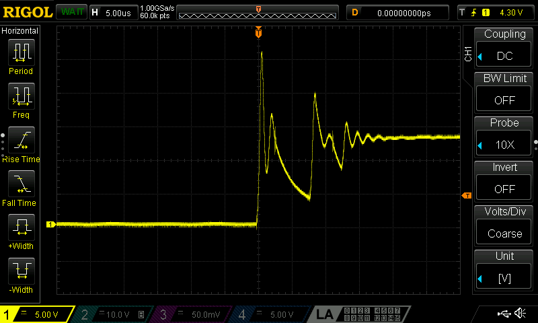The height and width of the screenshot is (323, 538).
Task: Choose the Fall Time measurement icon
Action: pyautogui.click(x=21, y=184)
